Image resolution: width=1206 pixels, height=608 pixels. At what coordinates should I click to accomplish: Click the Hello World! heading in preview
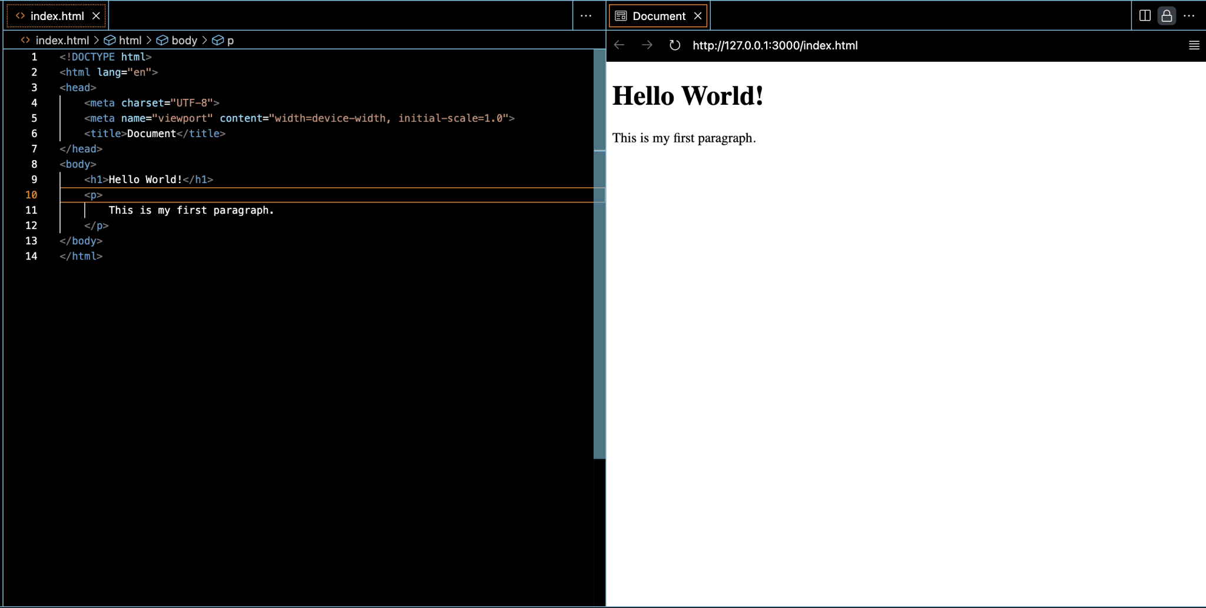pos(687,96)
